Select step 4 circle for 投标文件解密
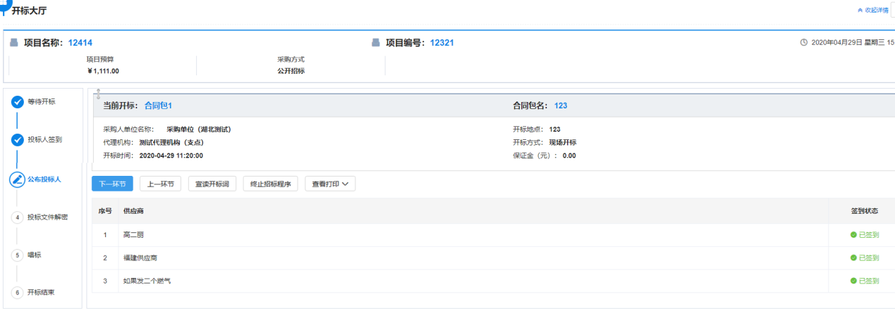The image size is (895, 311). coord(18,217)
